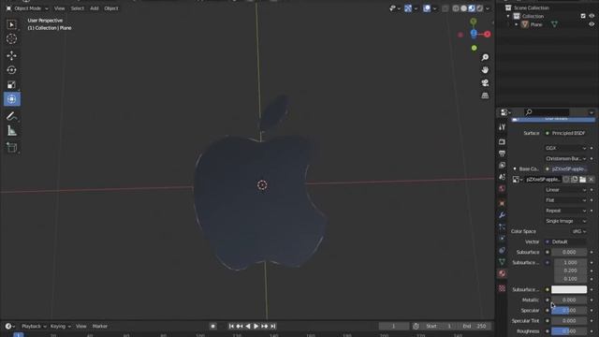Select the Add Cube tool
The height and width of the screenshot is (337, 599).
point(11,148)
